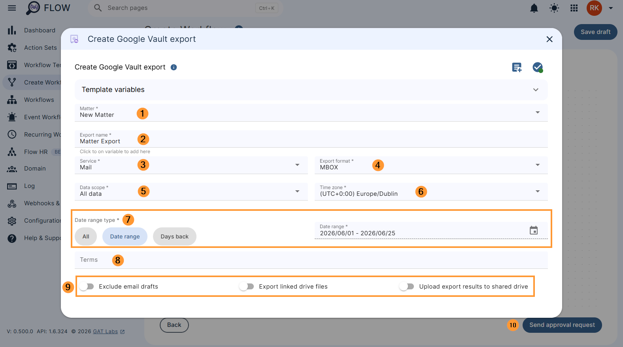623x347 pixels.
Task: Click the Help & Support question icon
Action: click(x=12, y=238)
